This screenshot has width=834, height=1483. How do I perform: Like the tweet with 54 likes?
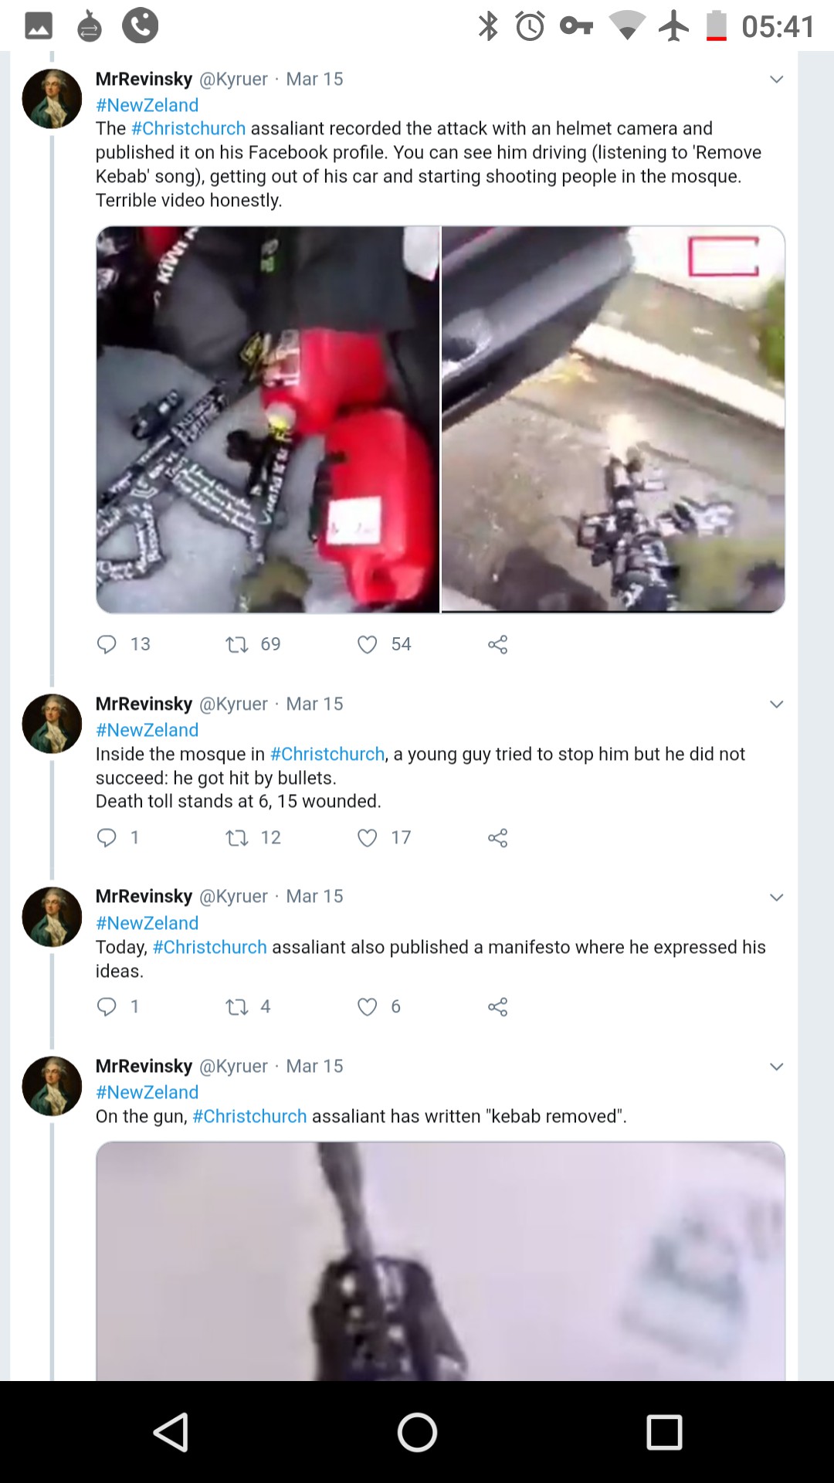click(x=368, y=644)
